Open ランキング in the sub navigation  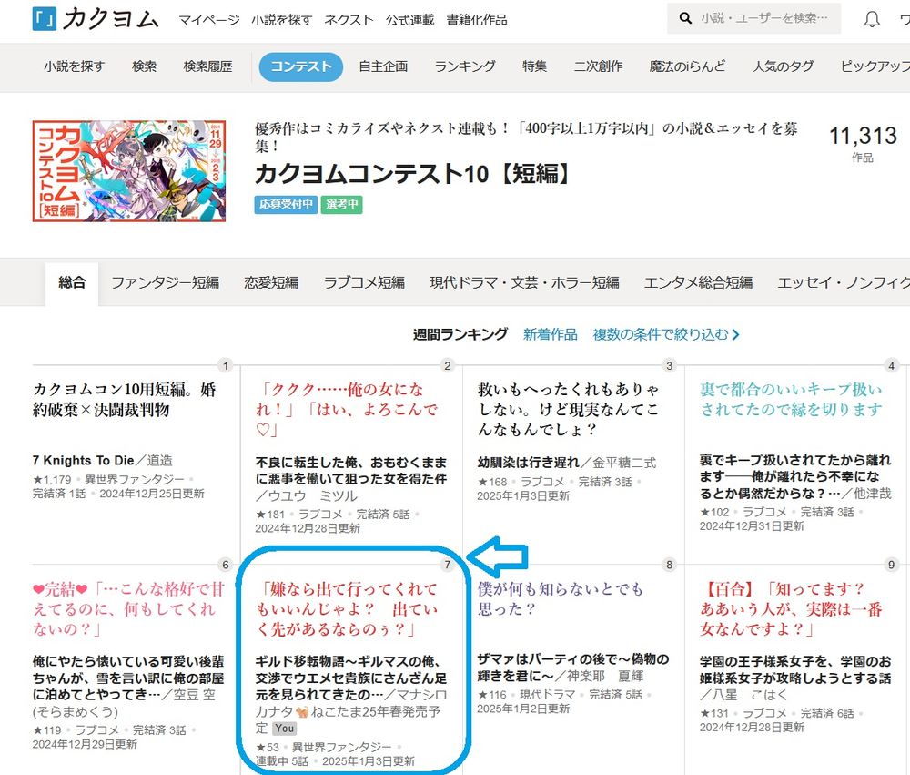pos(465,66)
